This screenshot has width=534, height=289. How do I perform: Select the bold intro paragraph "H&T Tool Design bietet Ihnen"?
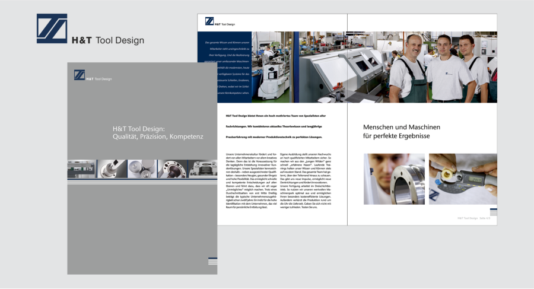click(x=276, y=126)
